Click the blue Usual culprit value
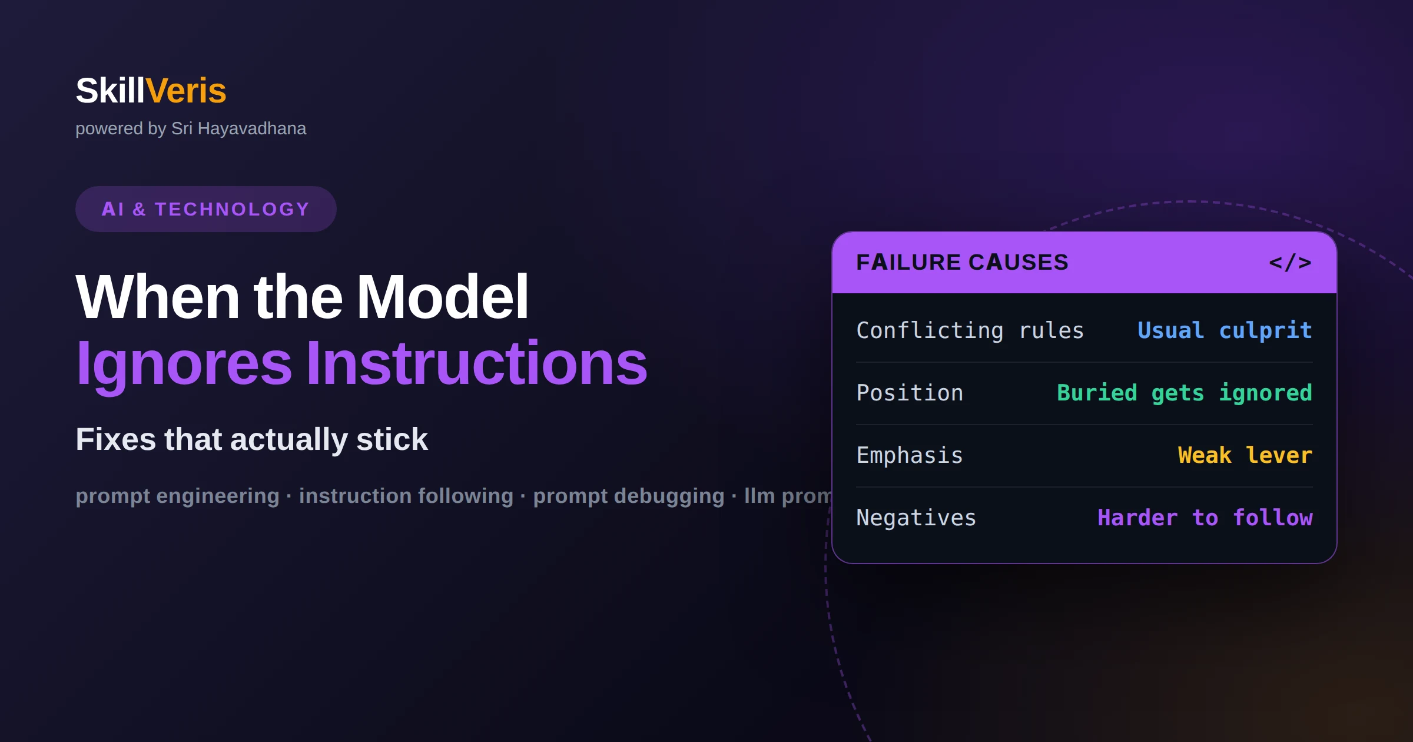1413x742 pixels. coord(1225,331)
